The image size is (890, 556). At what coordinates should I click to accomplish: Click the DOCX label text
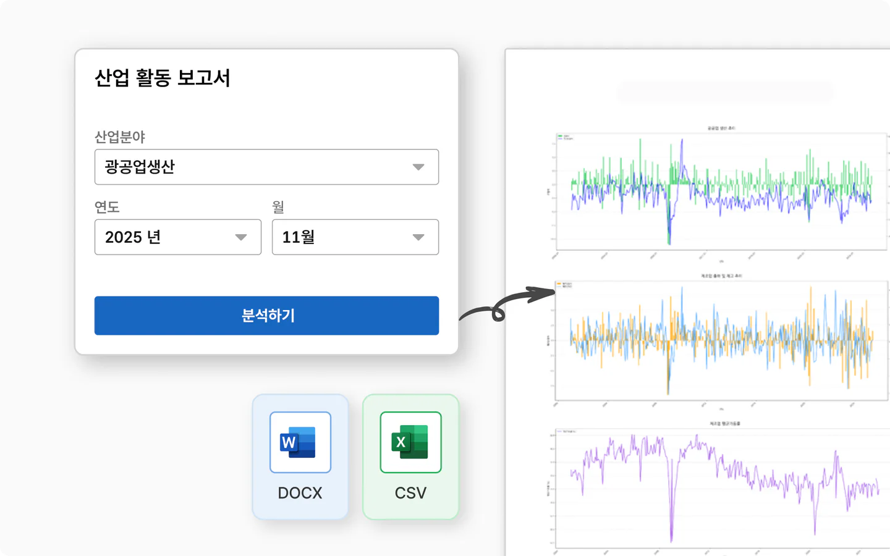[x=300, y=493]
